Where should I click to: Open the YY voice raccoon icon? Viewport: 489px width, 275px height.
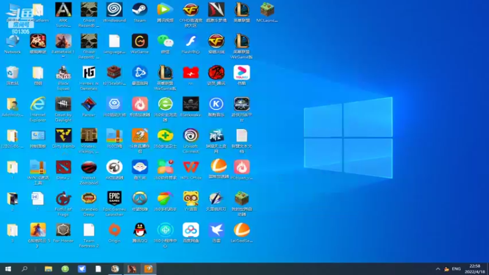[191, 202]
